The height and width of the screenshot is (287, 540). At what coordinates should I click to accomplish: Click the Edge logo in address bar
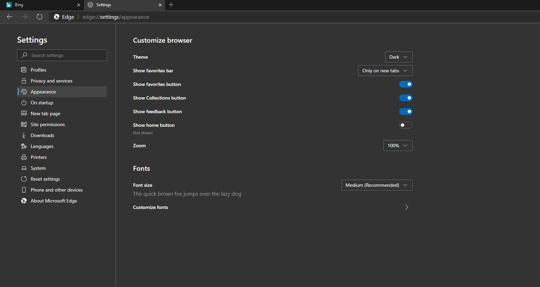tap(56, 17)
